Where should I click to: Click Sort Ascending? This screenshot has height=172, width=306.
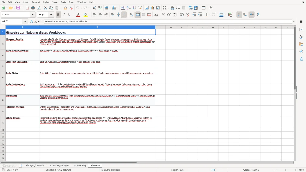tap(129, 8)
